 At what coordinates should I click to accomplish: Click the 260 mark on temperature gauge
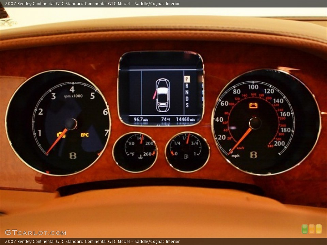coord(147,154)
